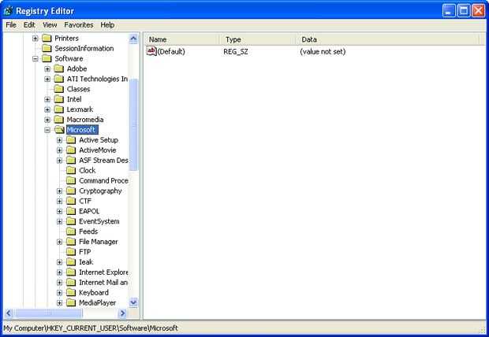Click the tree vertical scrollbar thumb
This screenshot has width=489, height=337.
(x=133, y=124)
